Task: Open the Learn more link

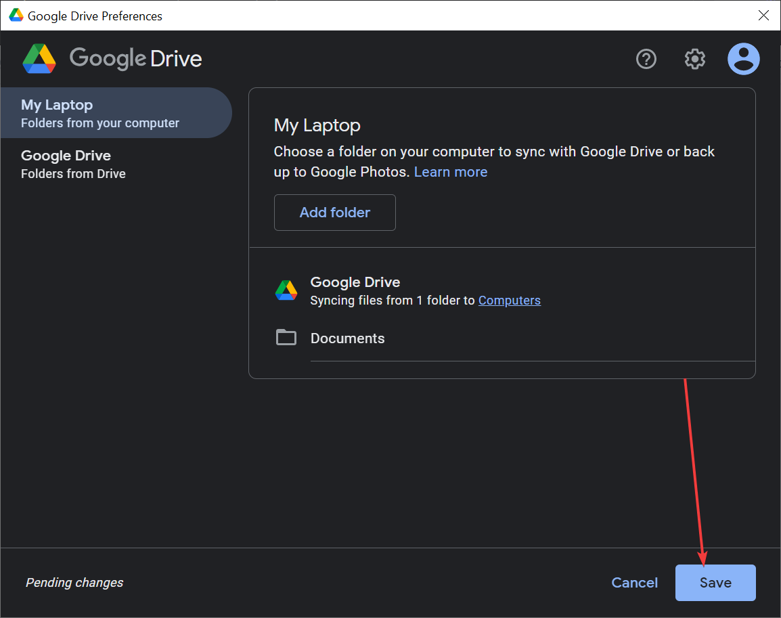Action: (450, 173)
